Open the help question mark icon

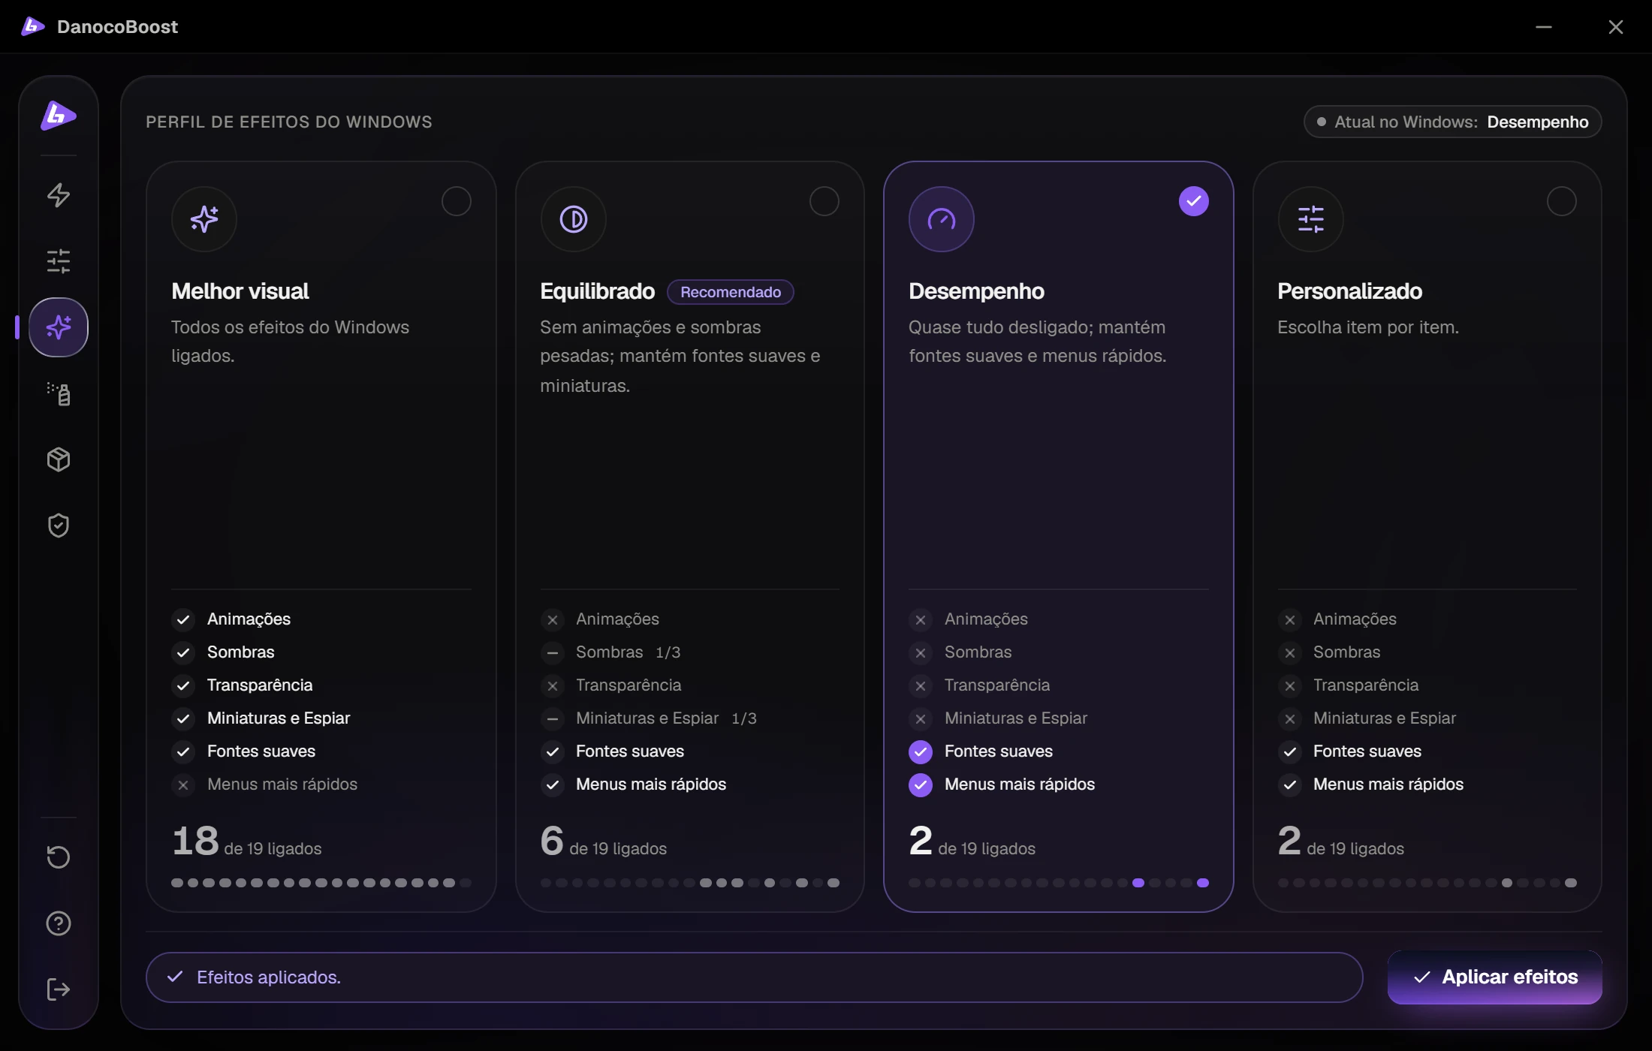pos(59,923)
